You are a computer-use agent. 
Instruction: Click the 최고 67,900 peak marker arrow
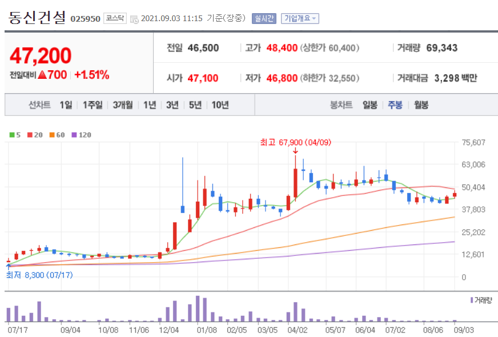point(295,151)
